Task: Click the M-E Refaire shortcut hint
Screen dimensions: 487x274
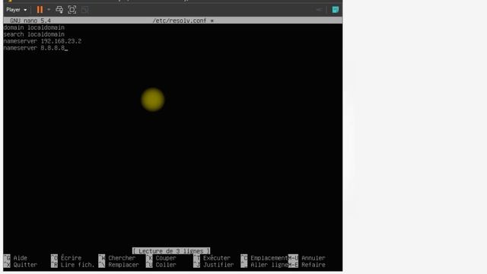Action: tap(307, 265)
